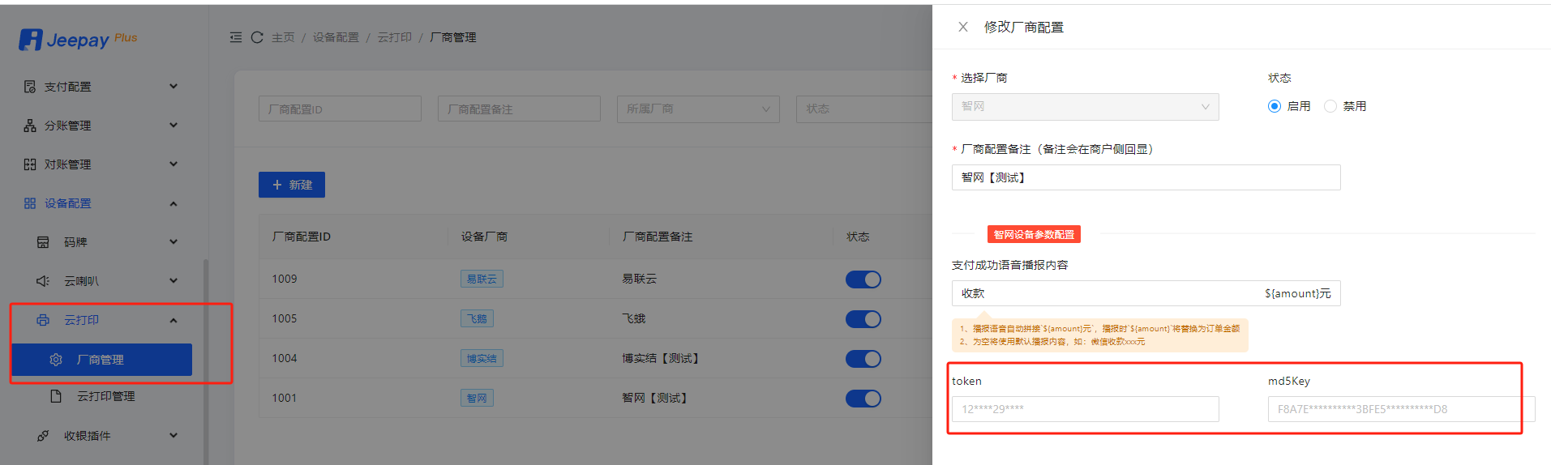This screenshot has height=465, width=1551.
Task: Open the 所属厂商 filter dropdown
Action: [x=697, y=109]
